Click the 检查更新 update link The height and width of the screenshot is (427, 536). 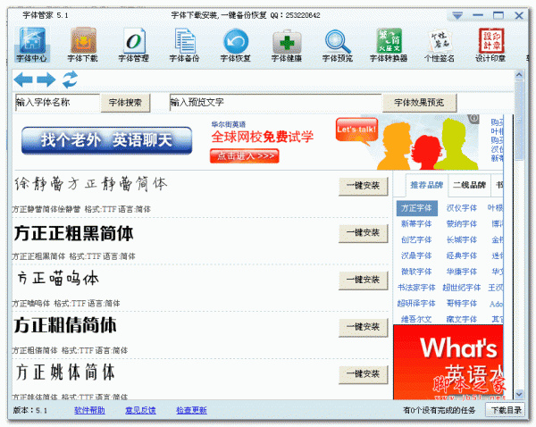[x=191, y=410]
